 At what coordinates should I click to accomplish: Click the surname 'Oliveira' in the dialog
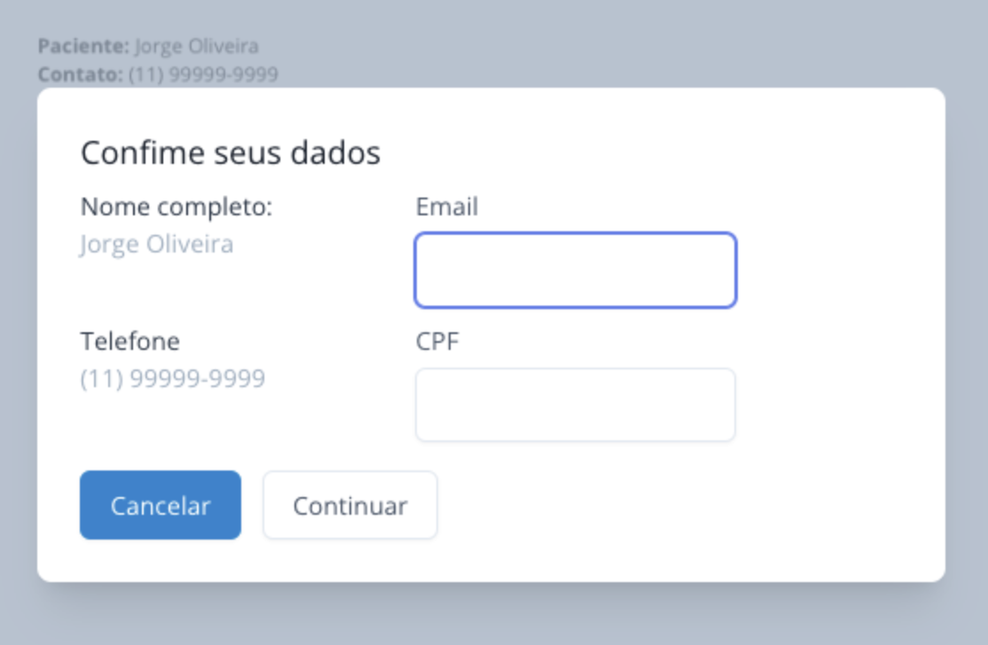click(189, 244)
